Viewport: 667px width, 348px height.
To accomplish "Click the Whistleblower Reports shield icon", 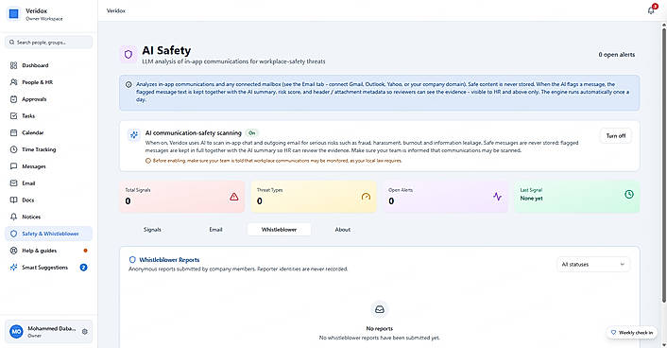I will [x=132, y=260].
